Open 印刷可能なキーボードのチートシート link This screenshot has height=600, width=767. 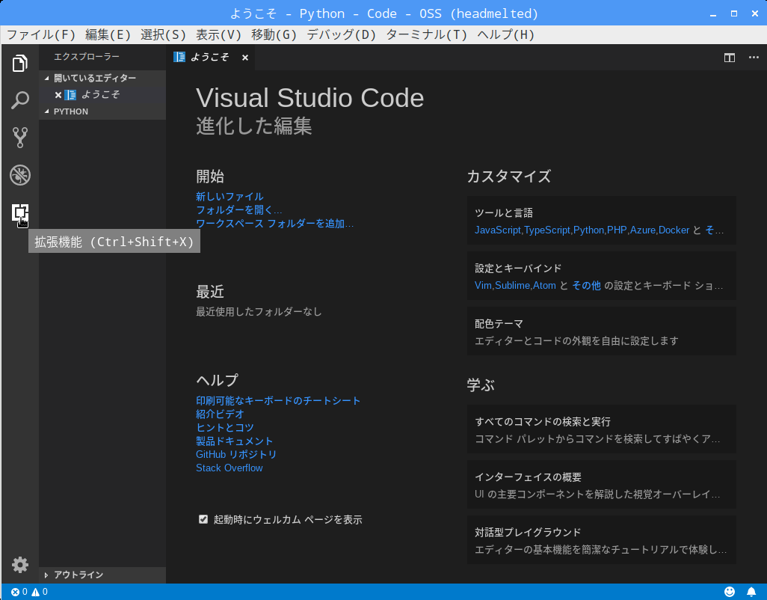pos(278,401)
